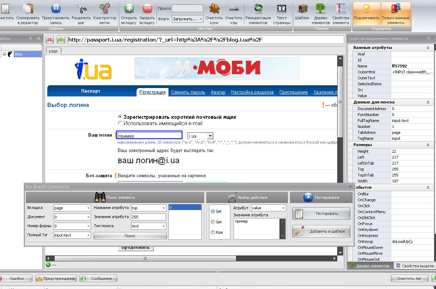The image size is (436, 289).
Task: Click the page horizontal scrollbar thumb
Action: click(x=145, y=259)
